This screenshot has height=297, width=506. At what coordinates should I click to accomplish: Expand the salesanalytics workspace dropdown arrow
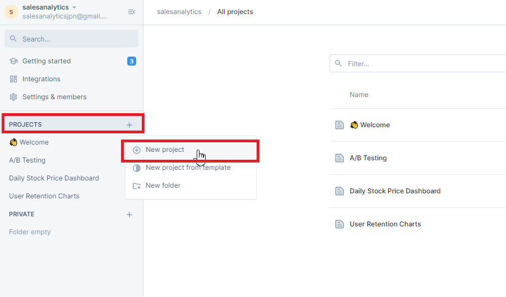coord(74,7)
